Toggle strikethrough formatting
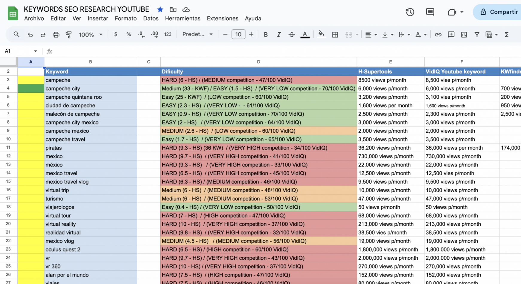 (x=292, y=35)
